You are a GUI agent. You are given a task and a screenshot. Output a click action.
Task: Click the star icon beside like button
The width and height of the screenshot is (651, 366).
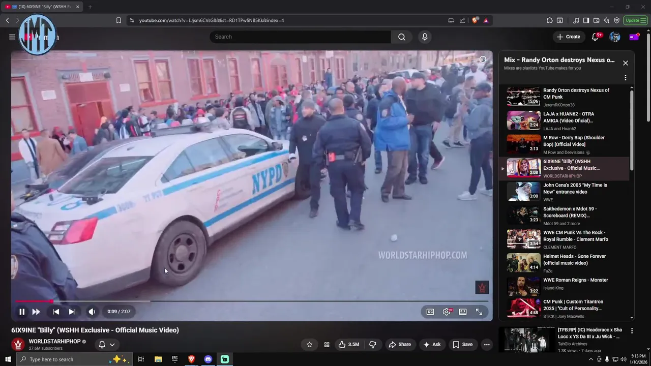310,344
